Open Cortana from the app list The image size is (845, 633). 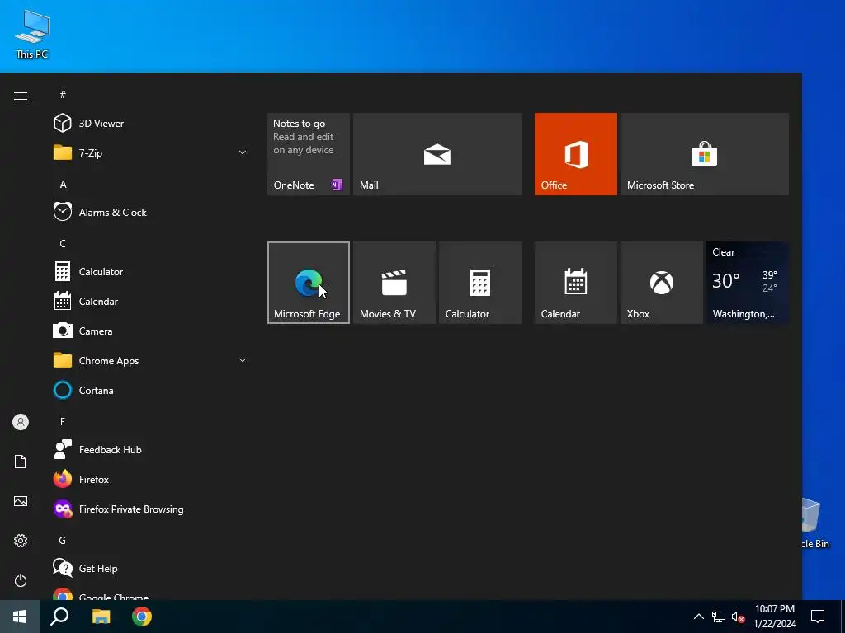149,390
